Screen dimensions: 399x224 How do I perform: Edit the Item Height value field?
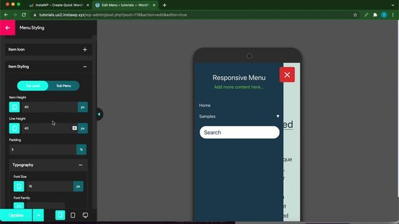[x=50, y=107]
